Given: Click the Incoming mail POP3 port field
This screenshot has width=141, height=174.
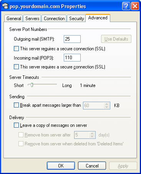Looking at the screenshot, I should [72, 58].
